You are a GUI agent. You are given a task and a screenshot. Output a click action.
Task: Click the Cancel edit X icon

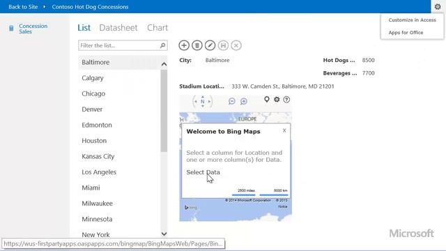coord(236,45)
